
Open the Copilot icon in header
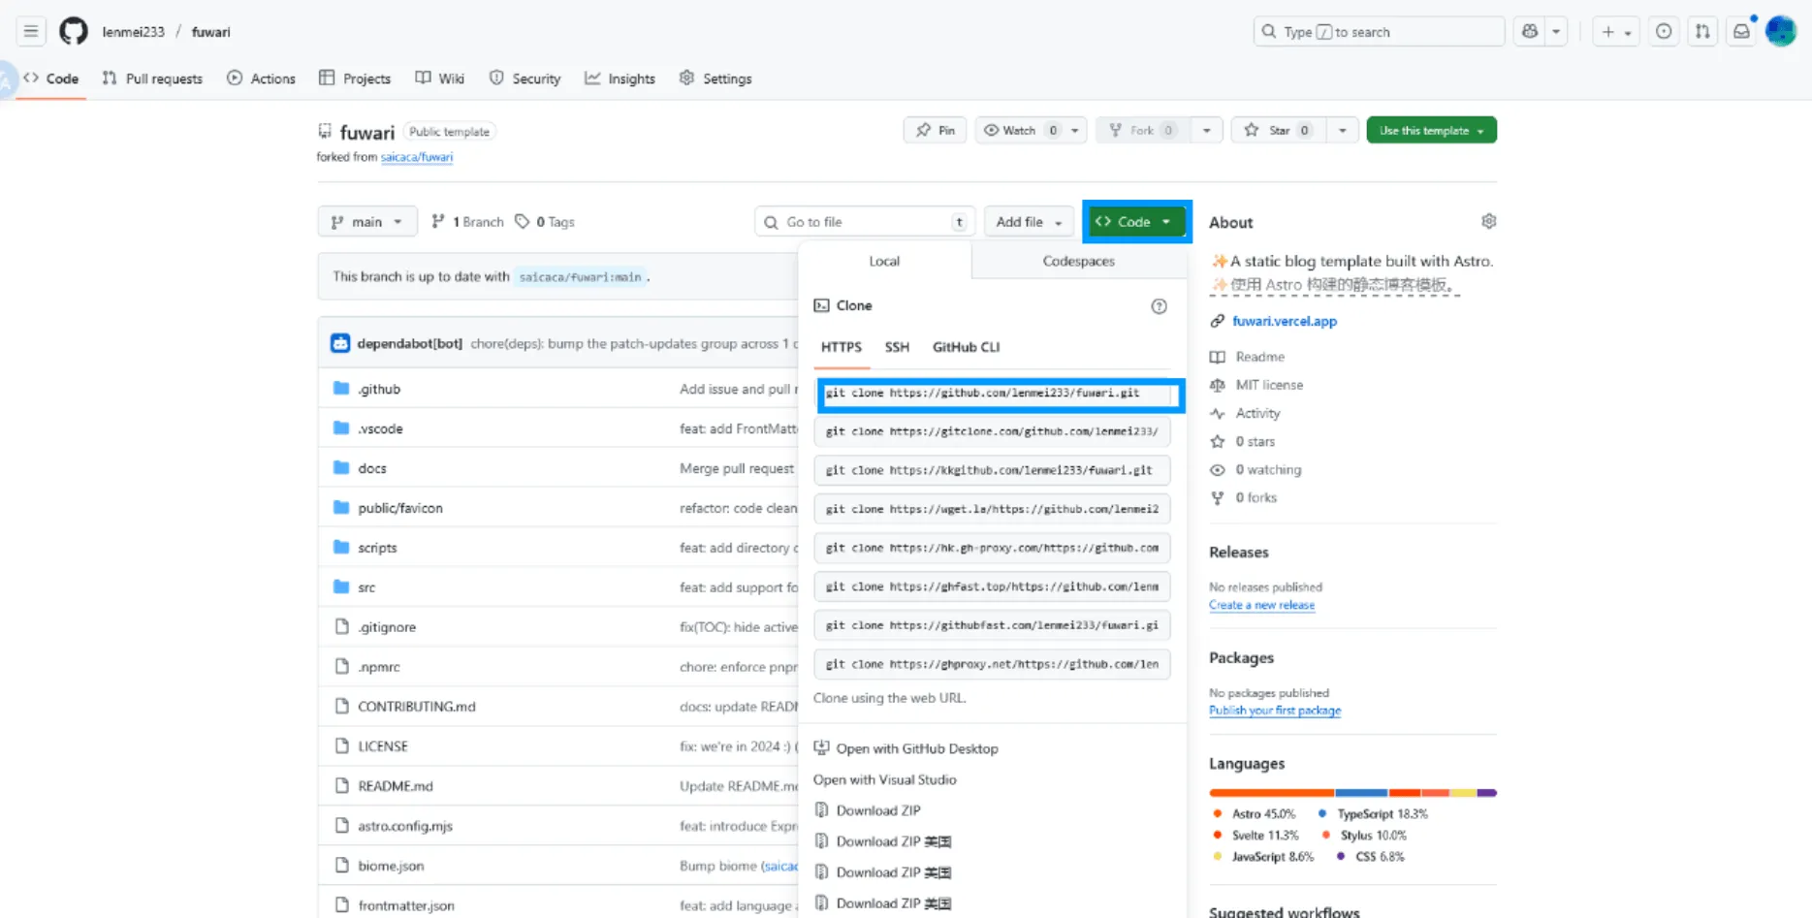click(1530, 32)
